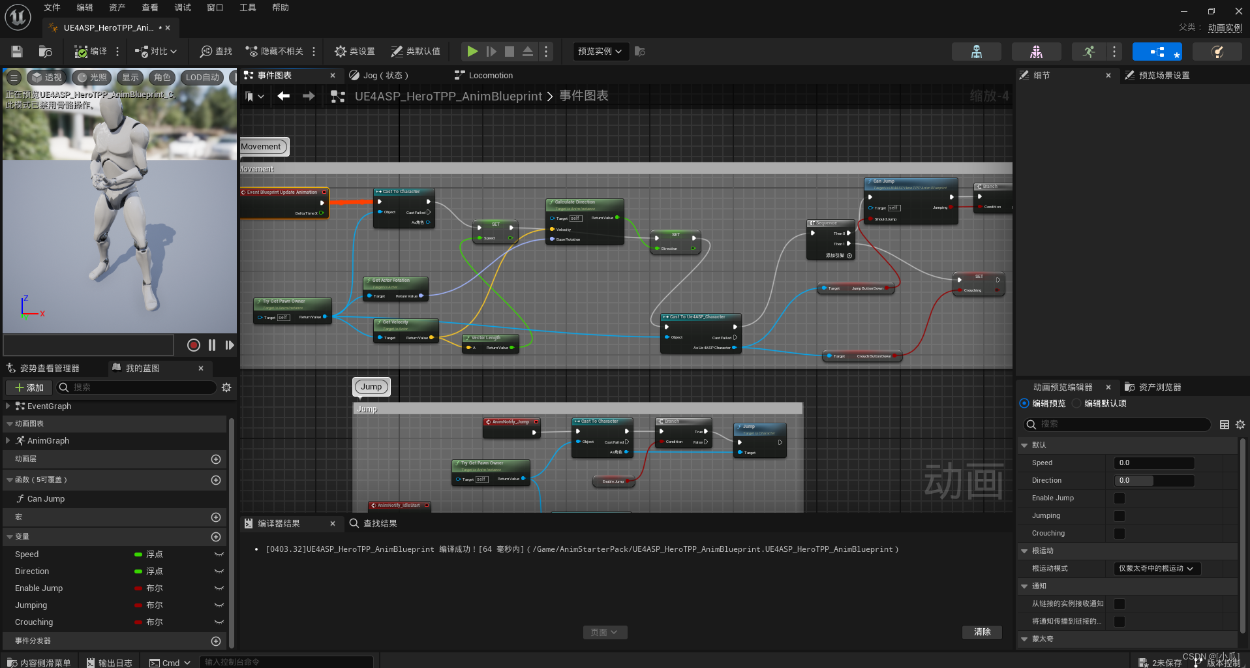The height and width of the screenshot is (668, 1250).
Task: Open 类默认值 class defaults
Action: coord(416,52)
